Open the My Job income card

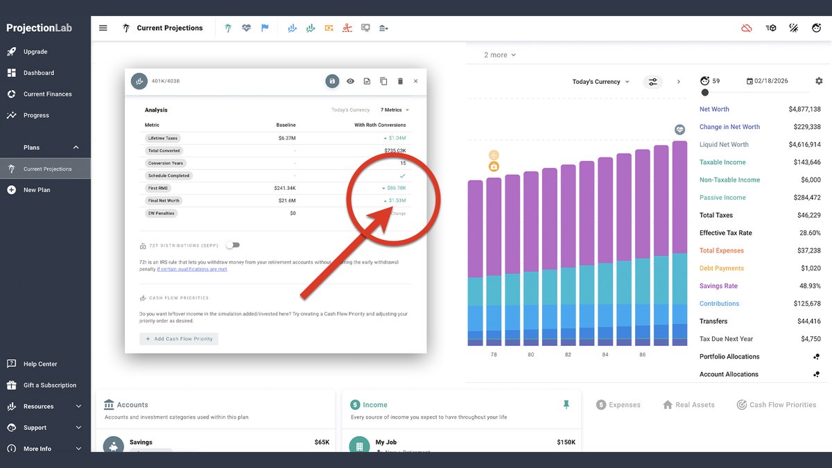click(462, 441)
